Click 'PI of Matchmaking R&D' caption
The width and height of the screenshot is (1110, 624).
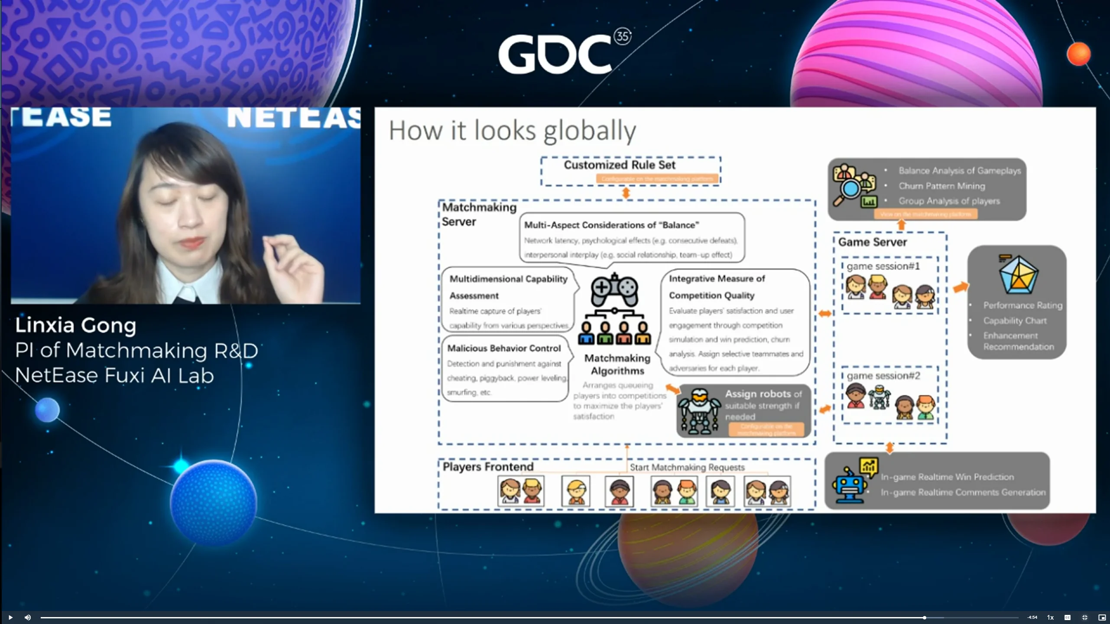click(136, 350)
